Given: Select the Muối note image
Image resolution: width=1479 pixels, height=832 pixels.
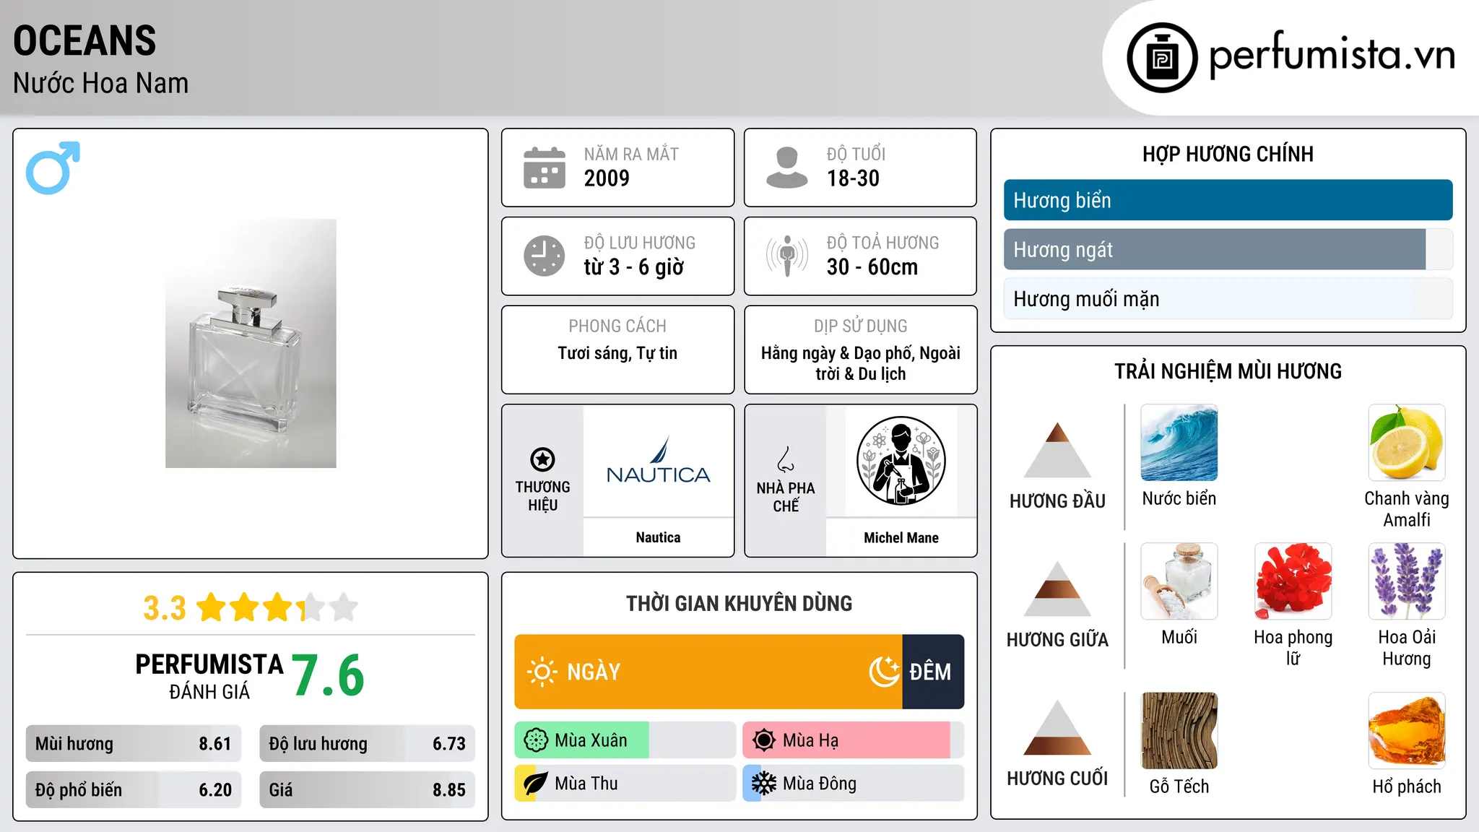Looking at the screenshot, I should click(x=1179, y=581).
